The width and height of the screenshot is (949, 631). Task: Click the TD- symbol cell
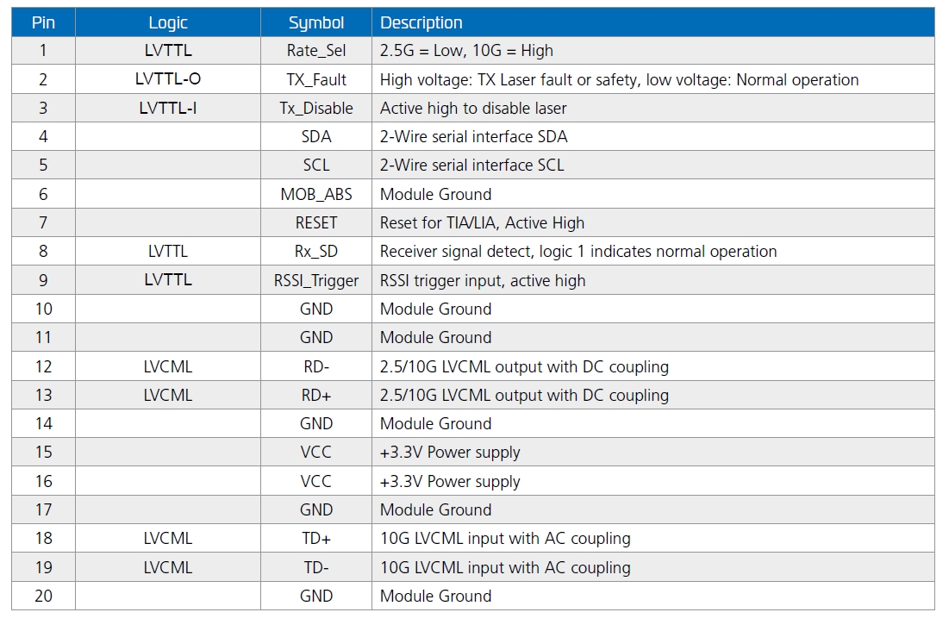[316, 567]
